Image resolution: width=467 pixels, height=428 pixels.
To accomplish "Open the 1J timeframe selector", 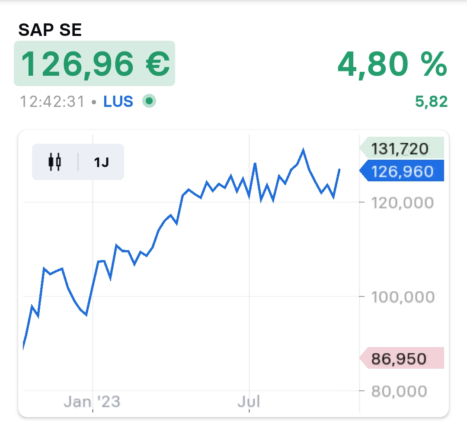I will point(102,162).
